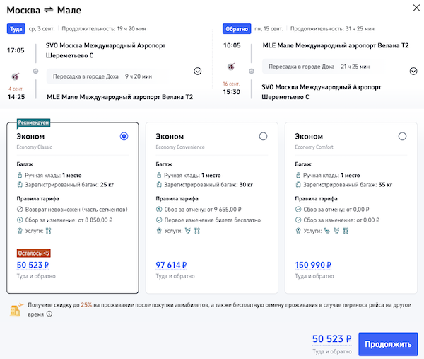Select the Обратно return flight tab label
The image size is (424, 359).
(235, 29)
